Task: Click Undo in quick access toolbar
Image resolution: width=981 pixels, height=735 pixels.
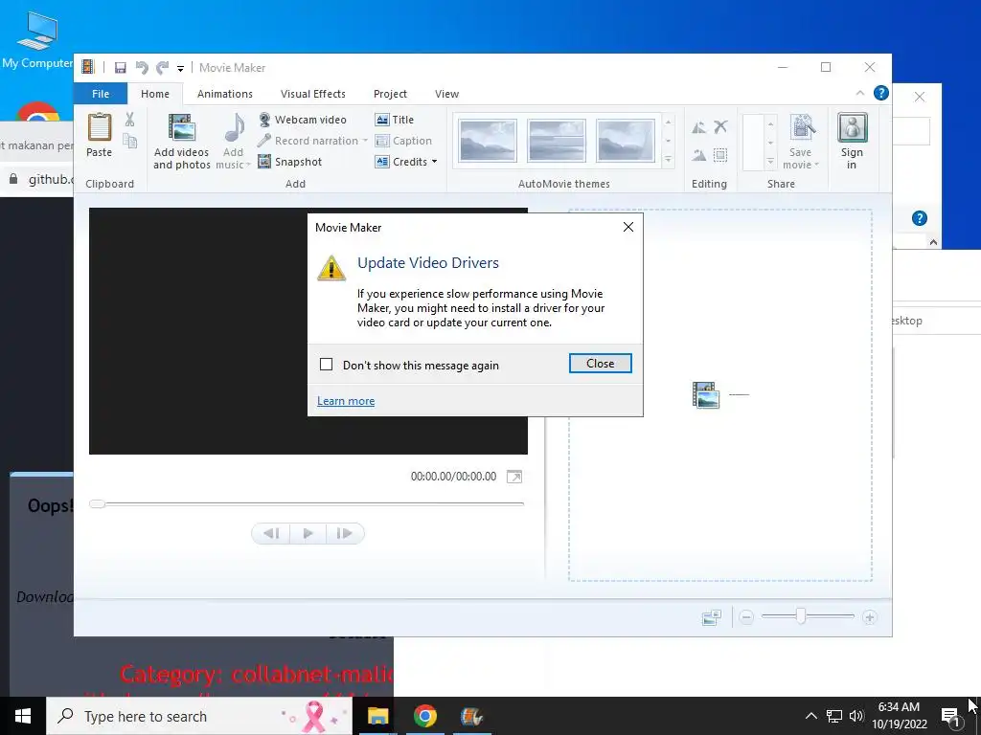Action: pyautogui.click(x=142, y=68)
